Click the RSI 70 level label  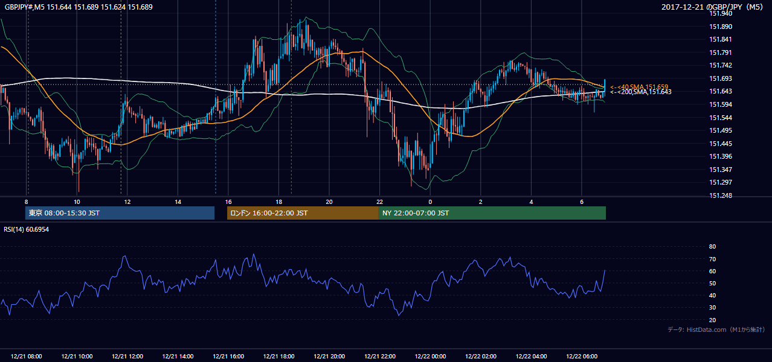[x=712, y=259]
